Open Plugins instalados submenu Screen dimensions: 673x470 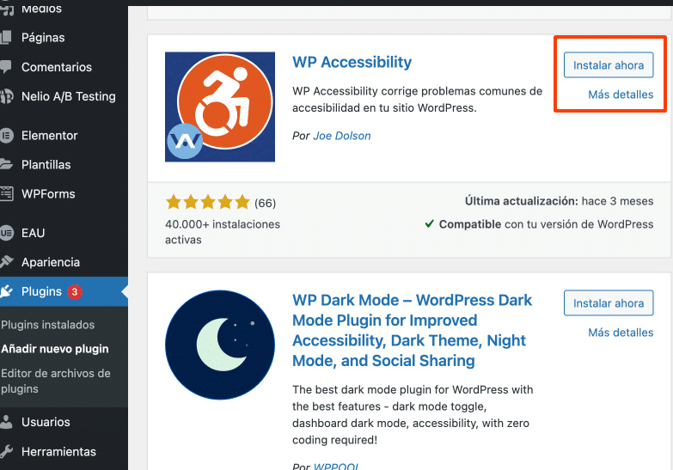click(x=47, y=325)
